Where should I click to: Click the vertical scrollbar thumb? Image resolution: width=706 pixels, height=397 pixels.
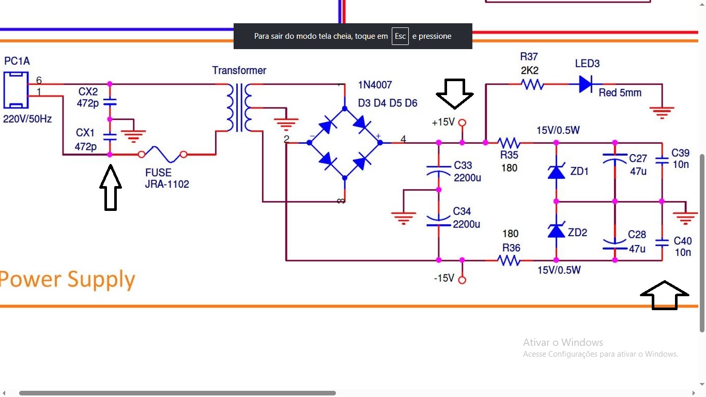[702, 243]
